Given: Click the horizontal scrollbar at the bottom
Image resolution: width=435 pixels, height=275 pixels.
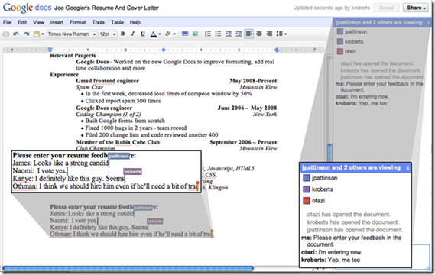Looking at the screenshot, I should 128,268.
